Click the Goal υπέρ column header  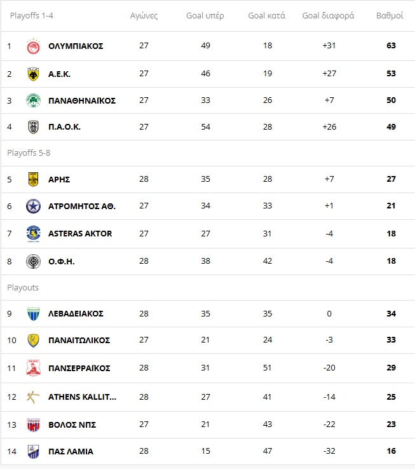coord(205,15)
